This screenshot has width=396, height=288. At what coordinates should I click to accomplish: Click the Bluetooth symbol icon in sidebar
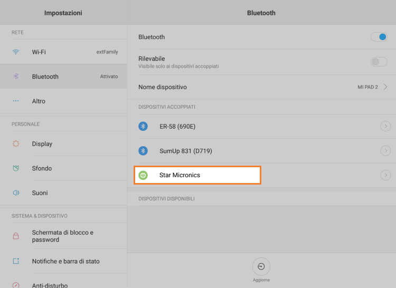tap(16, 76)
